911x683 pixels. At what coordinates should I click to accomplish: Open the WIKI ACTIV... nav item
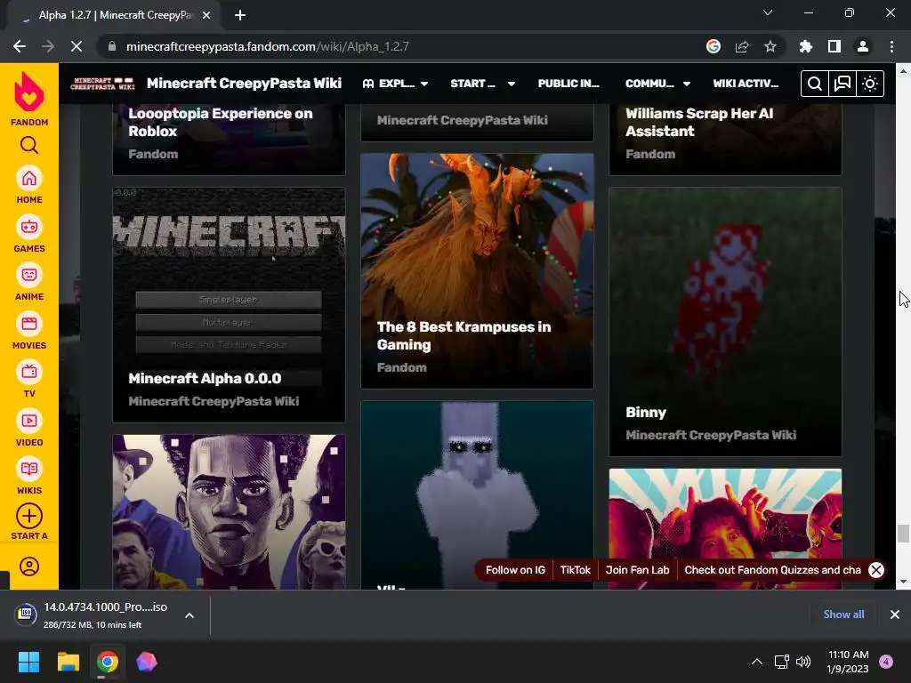[x=746, y=84]
